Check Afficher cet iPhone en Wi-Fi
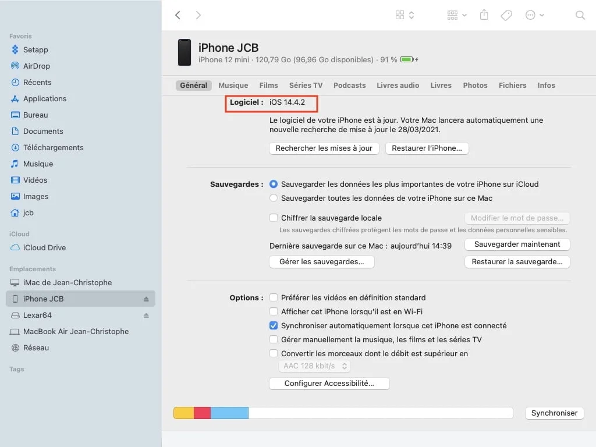The width and height of the screenshot is (596, 447). point(274,312)
